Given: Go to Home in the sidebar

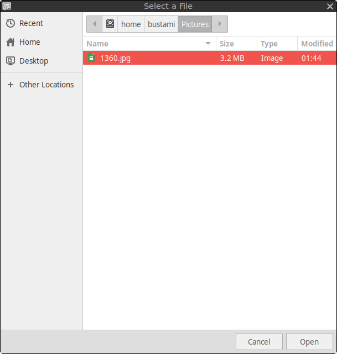Looking at the screenshot, I should 42,42.
